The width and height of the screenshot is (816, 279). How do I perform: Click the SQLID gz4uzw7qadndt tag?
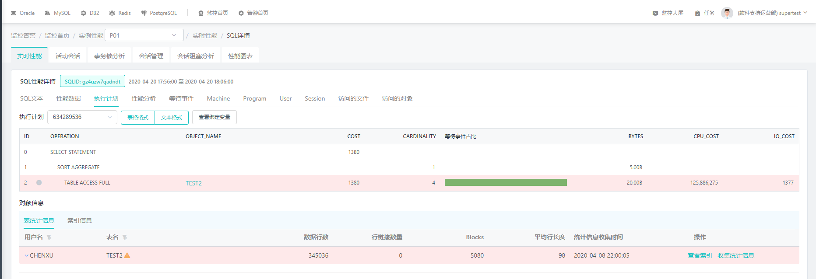(92, 81)
